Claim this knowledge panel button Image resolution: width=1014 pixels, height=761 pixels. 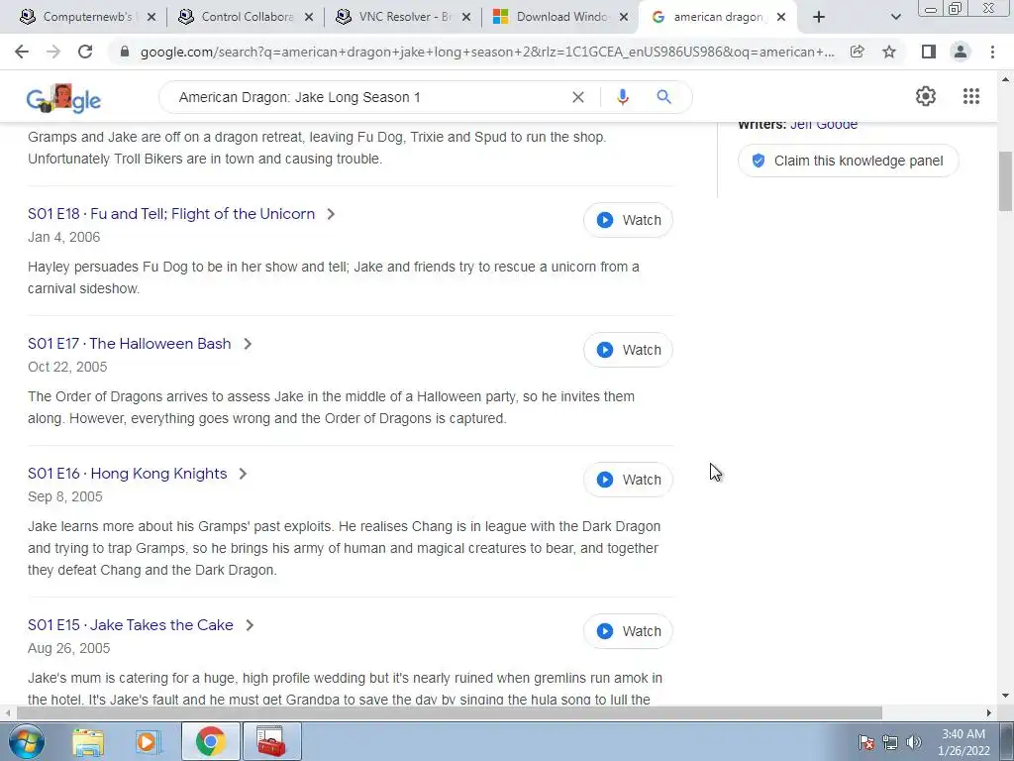point(848,161)
